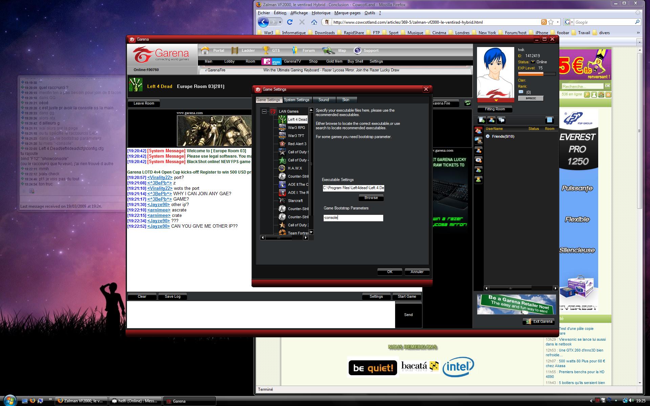Image resolution: width=650 pixels, height=406 pixels.
Task: Select the user with green arrow sidebar icon
Action: [478, 170]
